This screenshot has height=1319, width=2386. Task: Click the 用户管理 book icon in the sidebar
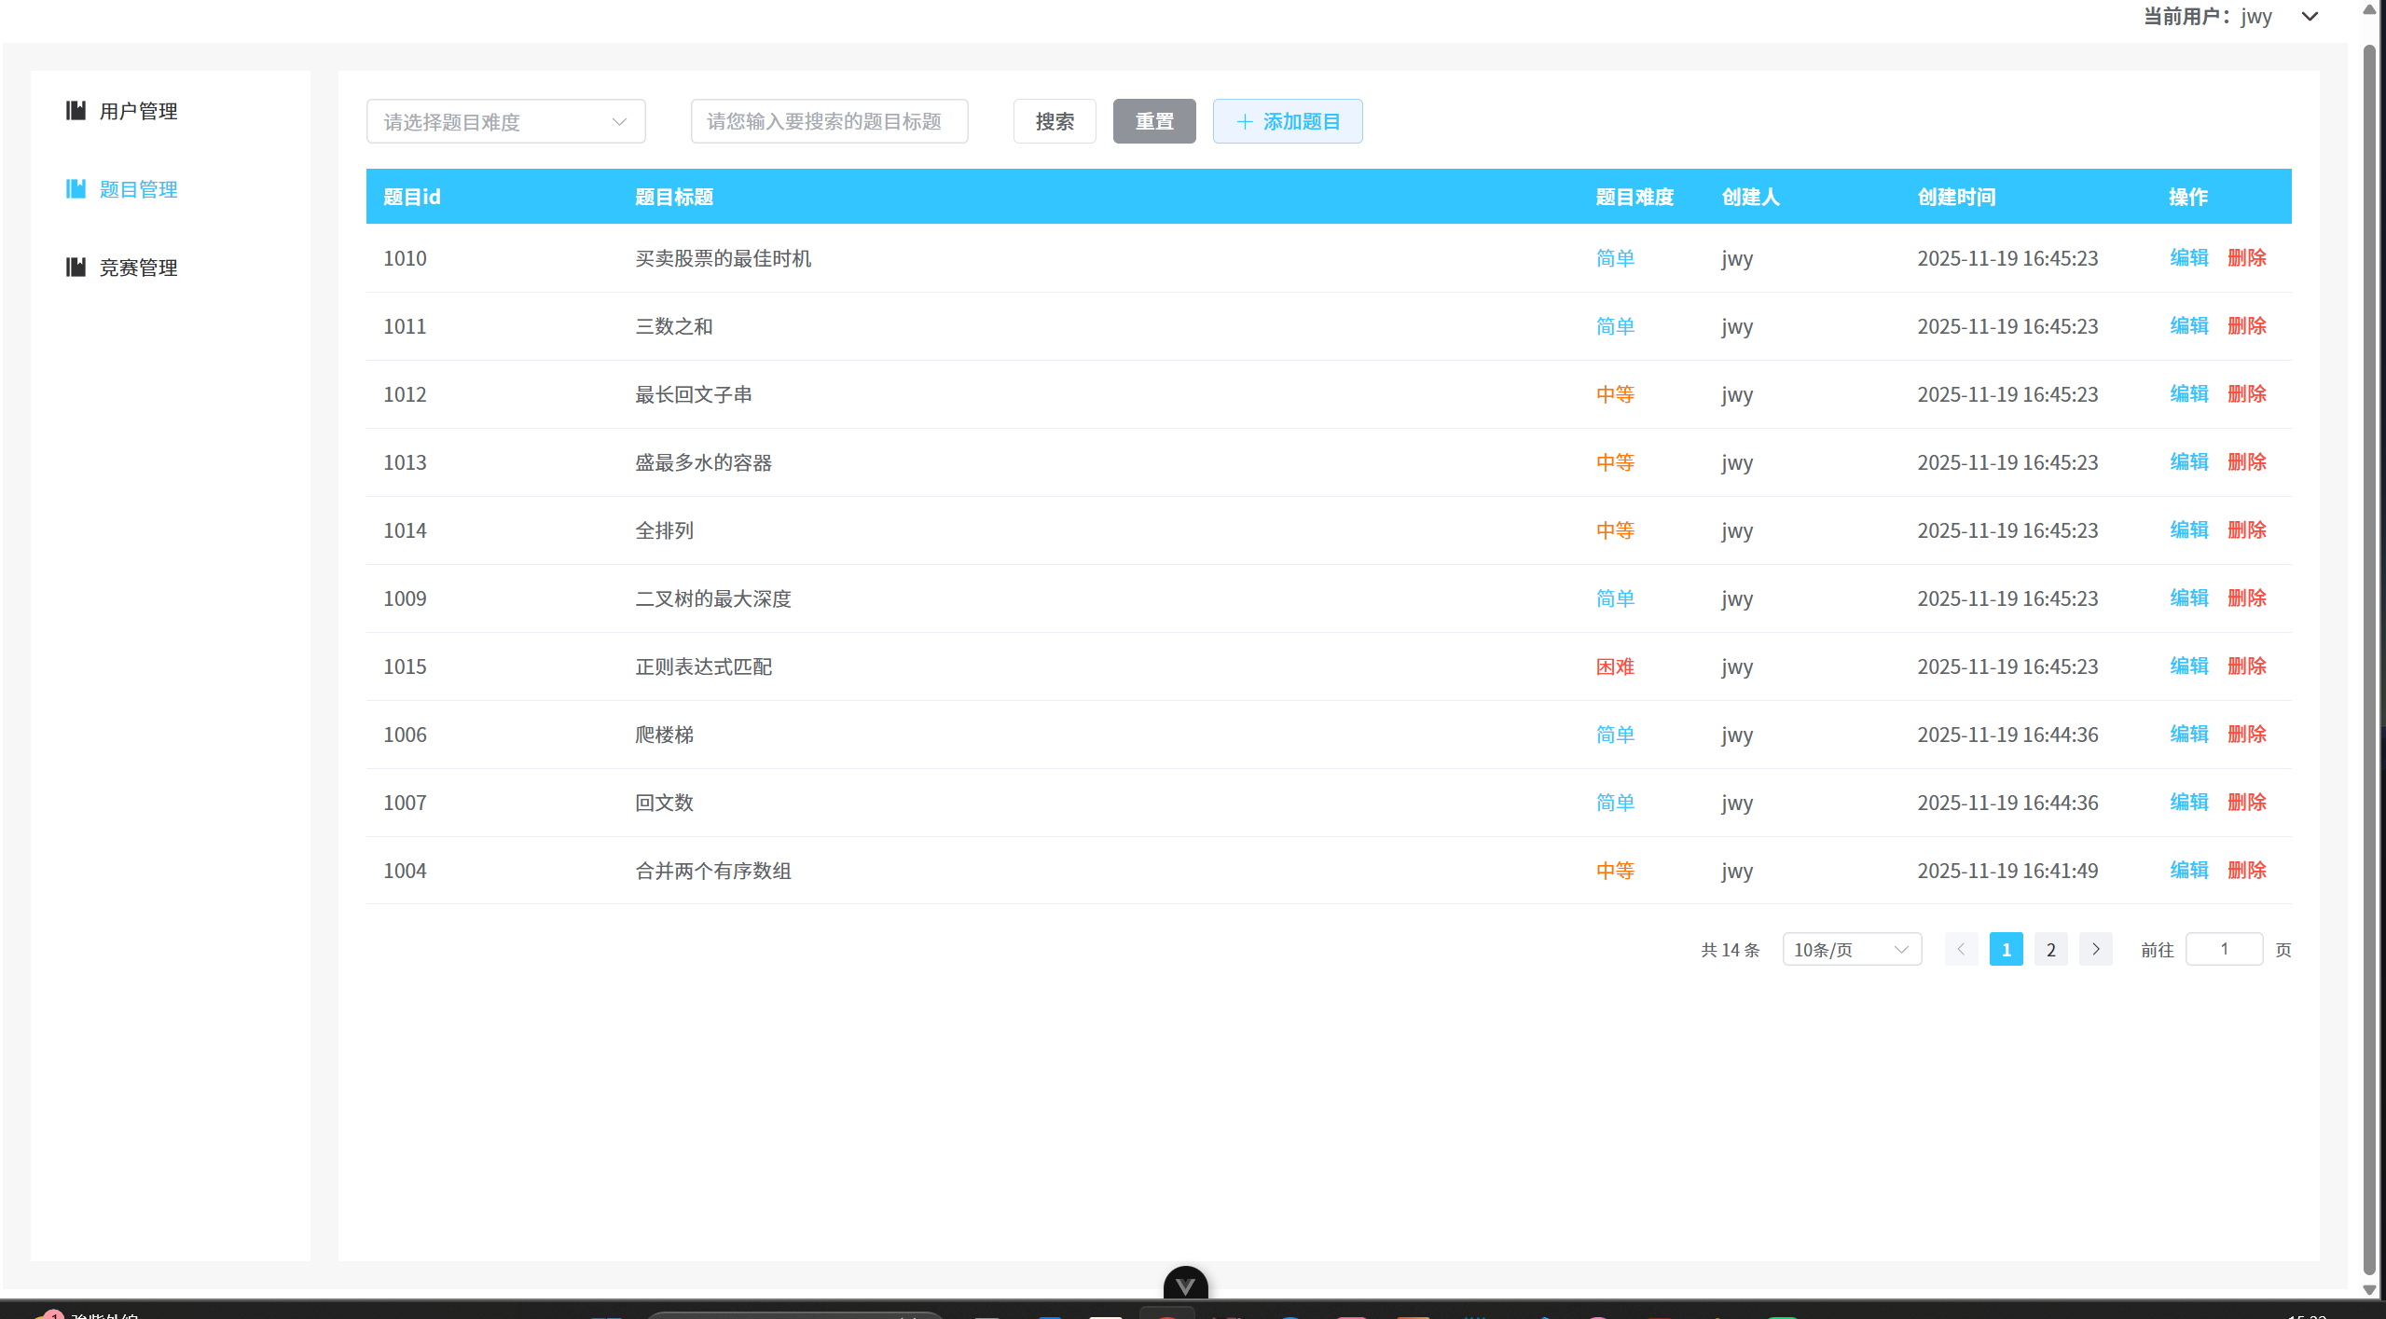pos(76,111)
